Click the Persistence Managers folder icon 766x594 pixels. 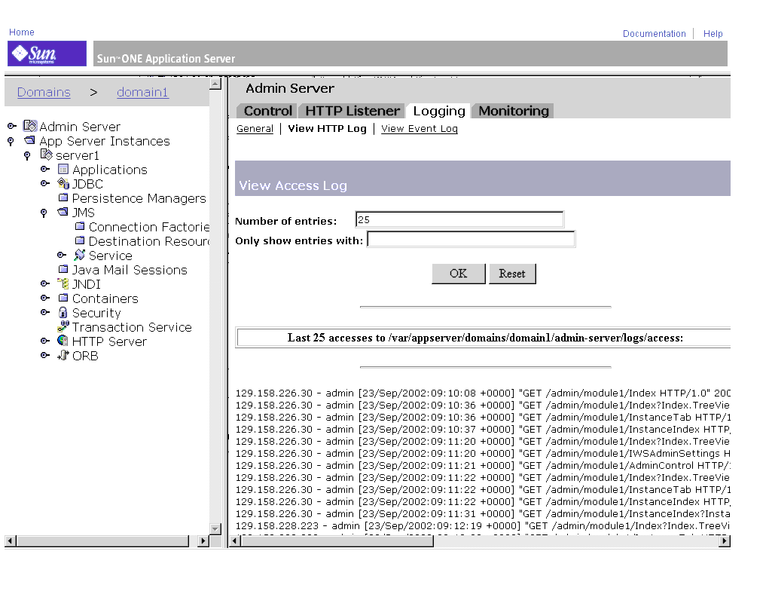[63, 197]
